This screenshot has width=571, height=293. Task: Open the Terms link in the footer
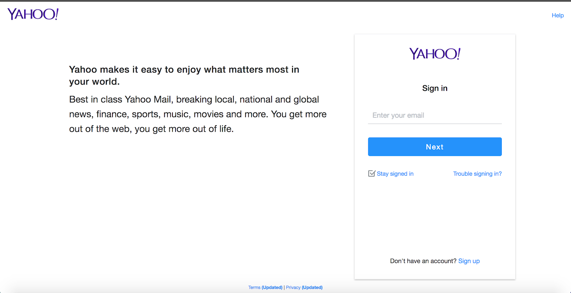coord(254,287)
